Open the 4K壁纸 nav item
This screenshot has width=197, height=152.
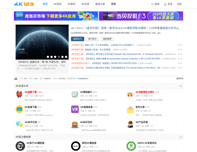(71, 4)
